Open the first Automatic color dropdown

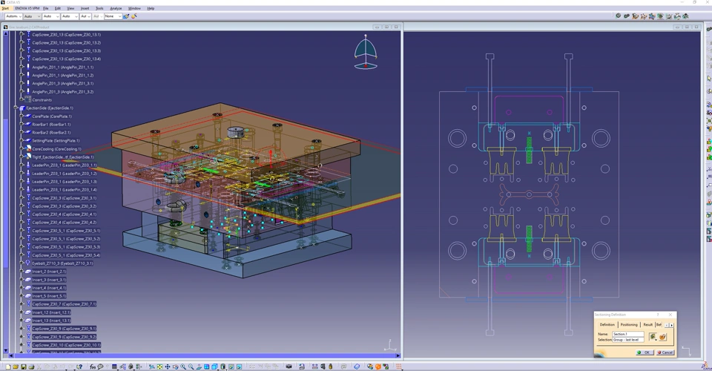pos(13,16)
